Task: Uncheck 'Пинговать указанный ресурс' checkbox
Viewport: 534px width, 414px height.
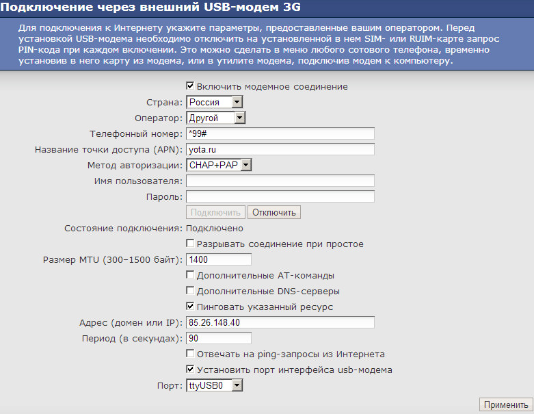Action: pos(191,307)
